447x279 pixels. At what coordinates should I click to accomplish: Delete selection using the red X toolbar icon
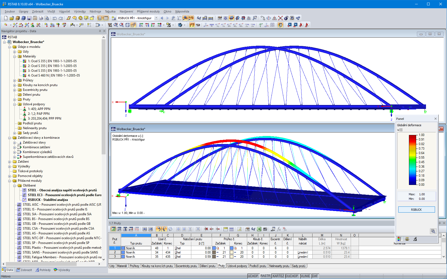(280, 18)
